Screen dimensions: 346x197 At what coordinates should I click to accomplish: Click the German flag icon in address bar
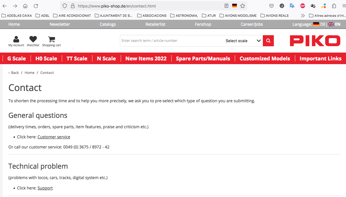(235, 6)
